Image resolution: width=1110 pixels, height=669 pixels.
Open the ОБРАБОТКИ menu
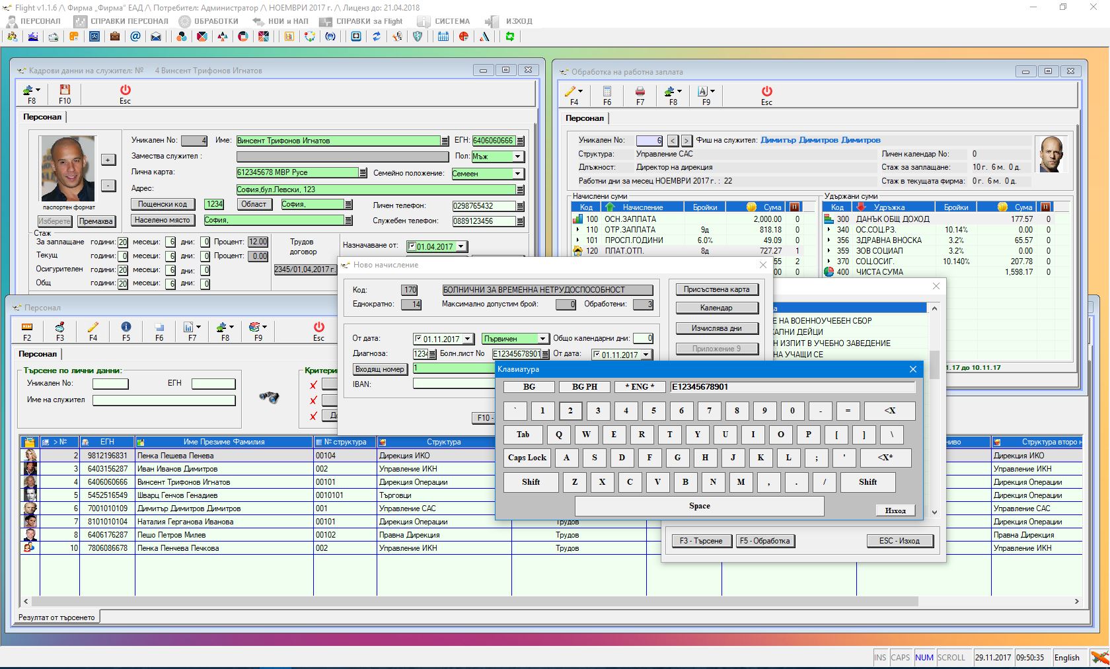pos(208,21)
